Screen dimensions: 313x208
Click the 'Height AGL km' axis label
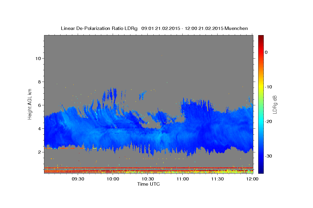[30, 104]
